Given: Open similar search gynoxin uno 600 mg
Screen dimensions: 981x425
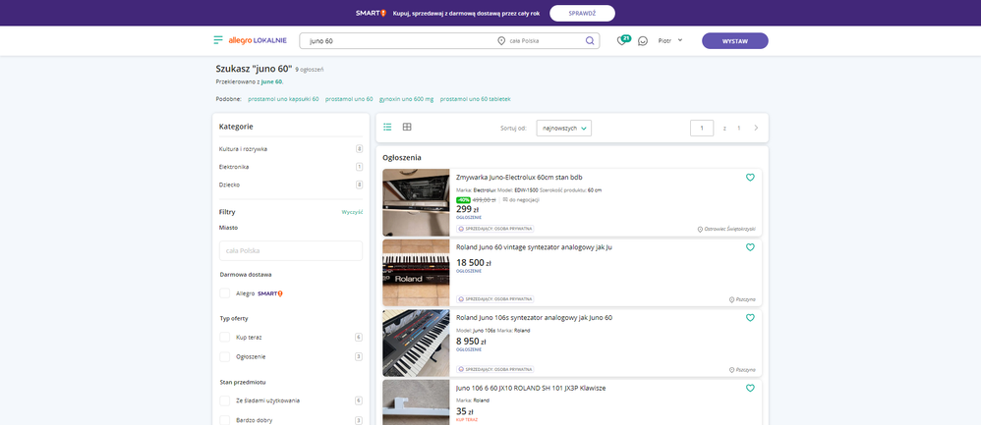Looking at the screenshot, I should pos(406,99).
